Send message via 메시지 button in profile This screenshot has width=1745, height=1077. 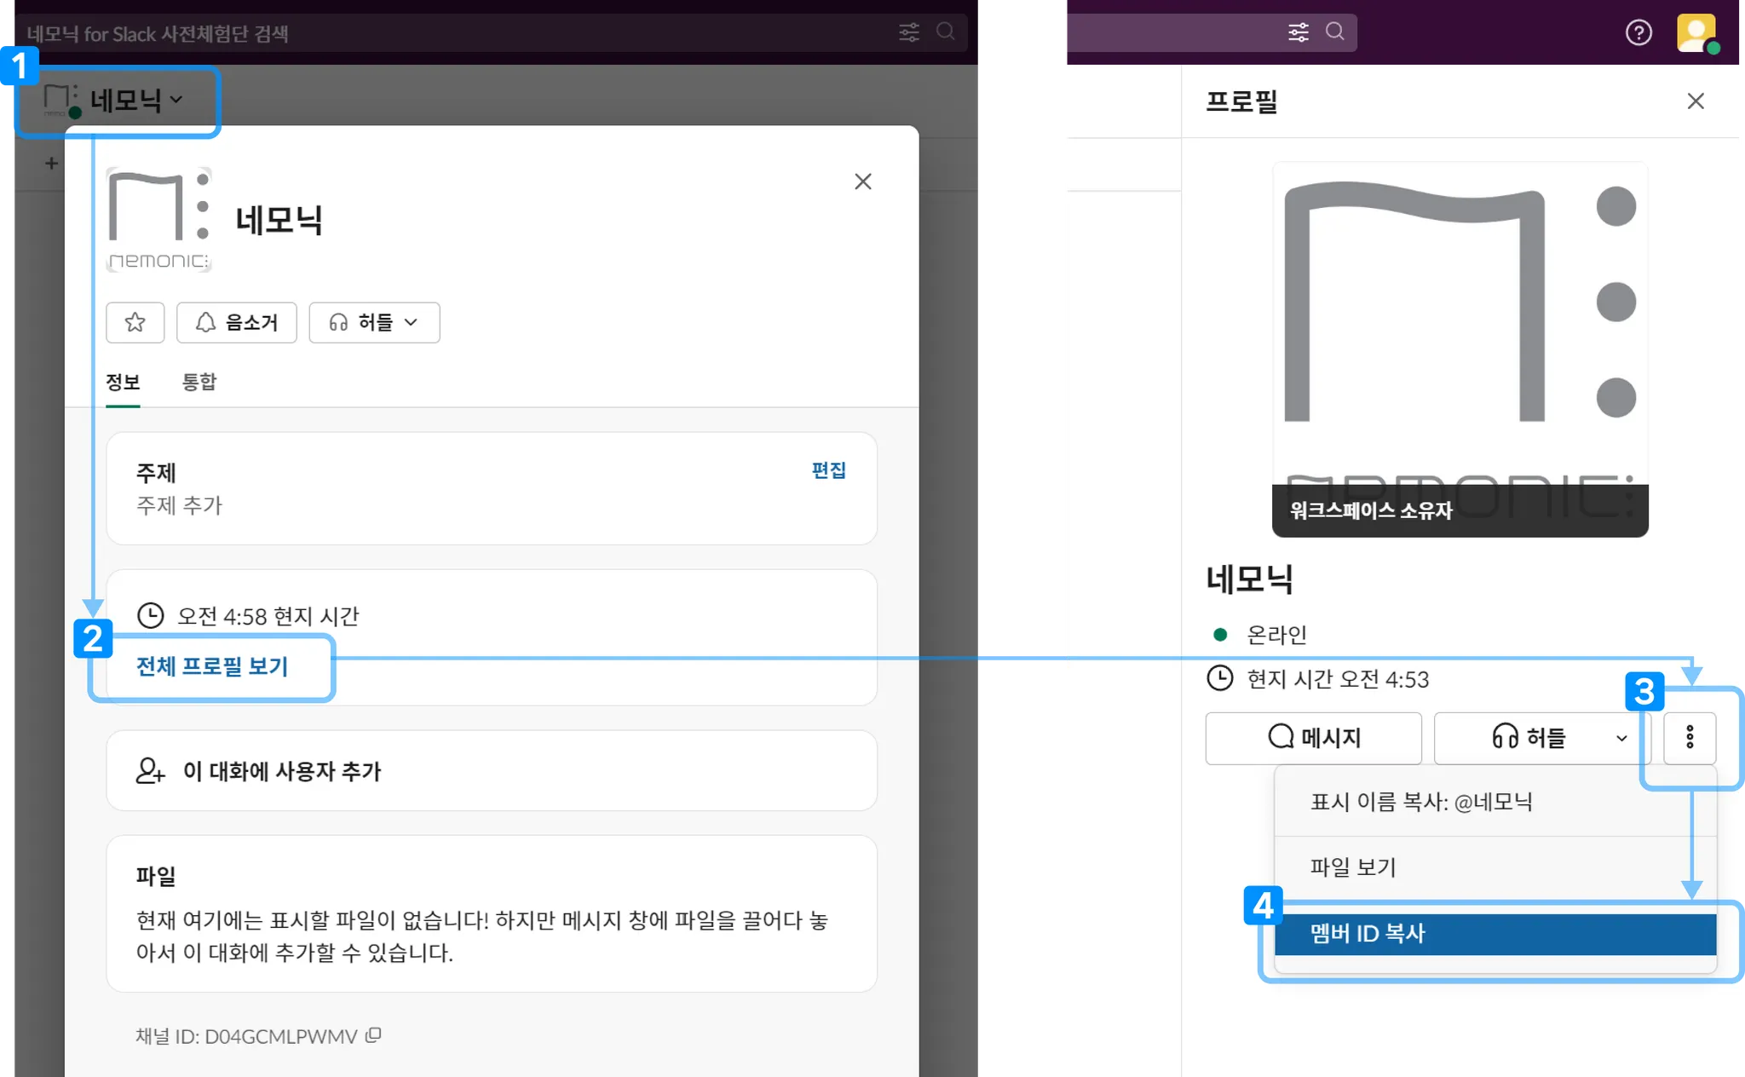(1313, 738)
